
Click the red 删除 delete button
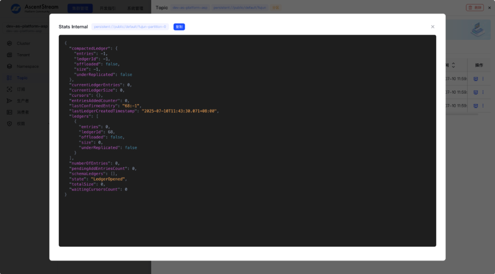tap(474, 8)
